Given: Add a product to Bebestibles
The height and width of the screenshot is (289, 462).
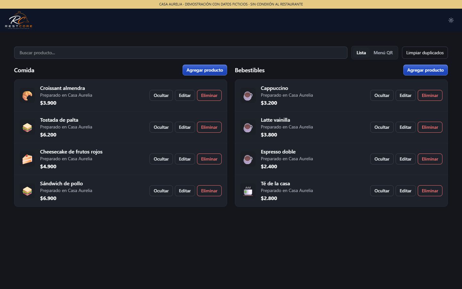Looking at the screenshot, I should point(425,70).
